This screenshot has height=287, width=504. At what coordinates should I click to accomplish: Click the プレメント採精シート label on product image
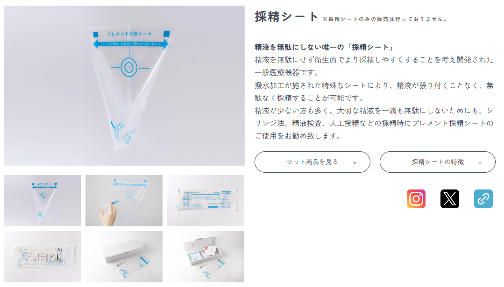click(129, 34)
